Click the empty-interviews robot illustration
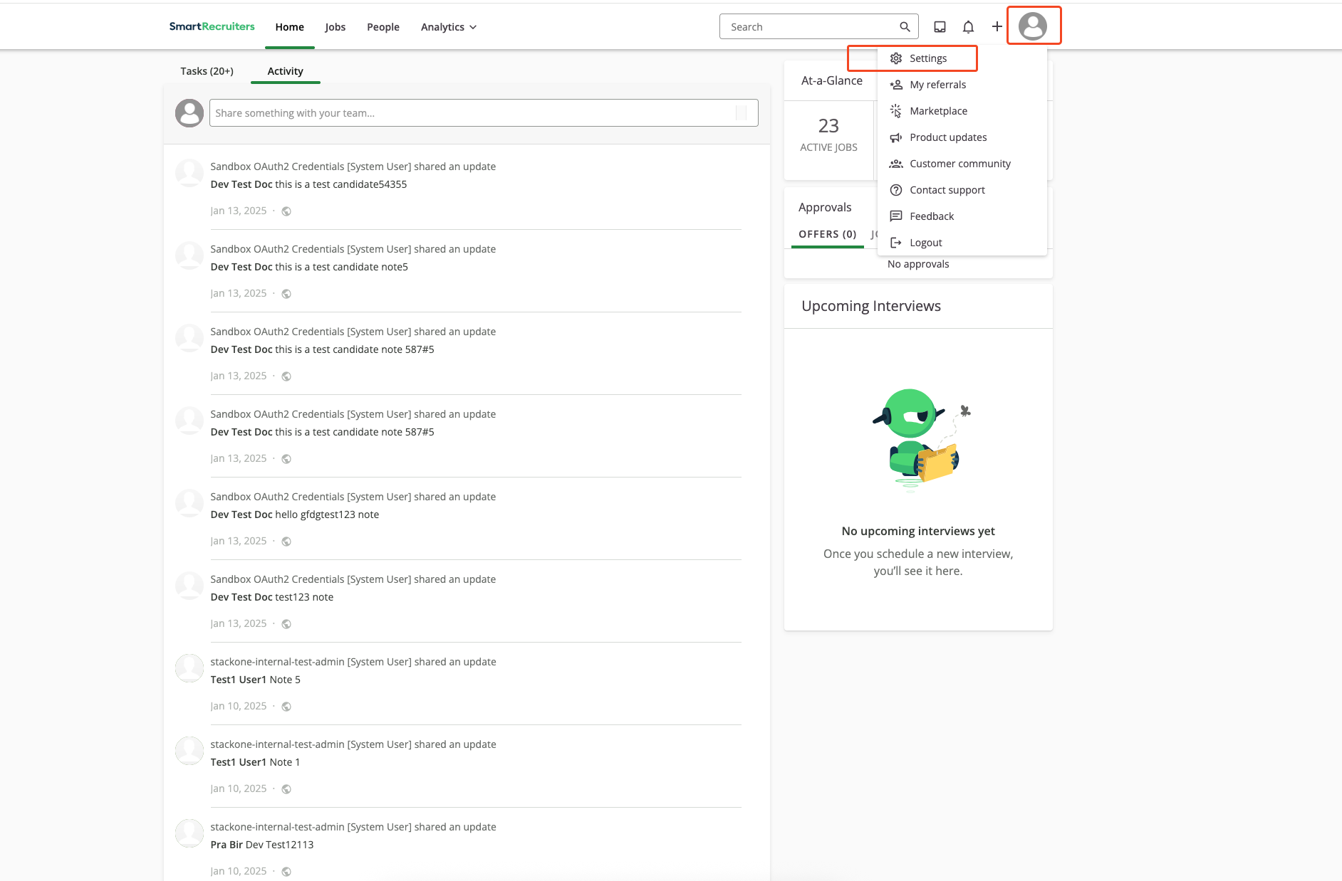The height and width of the screenshot is (881, 1342). (921, 439)
